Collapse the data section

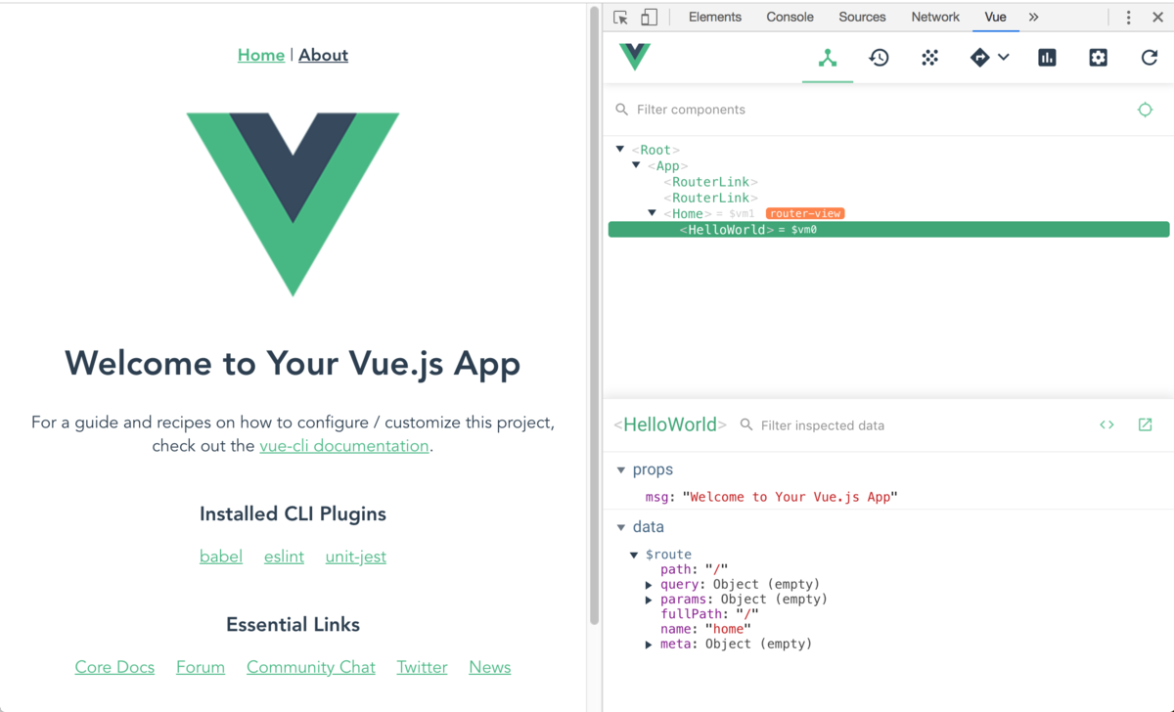[621, 527]
